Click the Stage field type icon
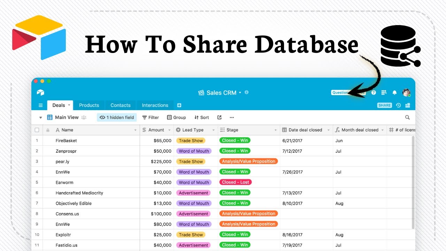 pyautogui.click(x=222, y=130)
